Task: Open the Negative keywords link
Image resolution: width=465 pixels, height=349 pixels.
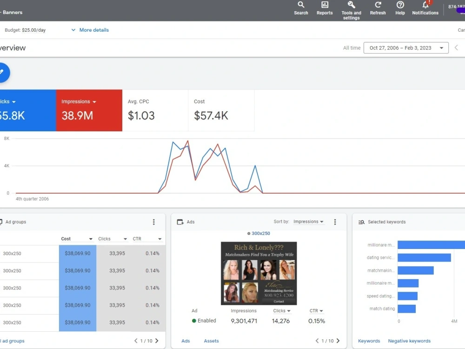Action: tap(409, 341)
